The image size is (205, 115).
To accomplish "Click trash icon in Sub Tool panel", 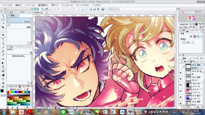I will [x=31, y=43].
